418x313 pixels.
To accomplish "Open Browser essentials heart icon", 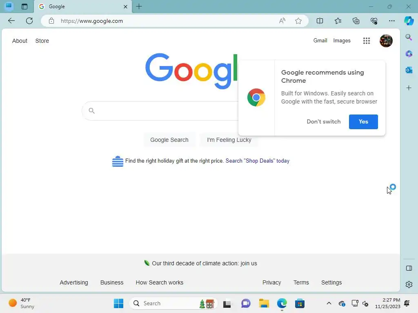I will point(374,21).
